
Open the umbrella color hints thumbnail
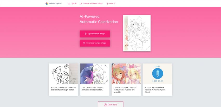coord(95,74)
